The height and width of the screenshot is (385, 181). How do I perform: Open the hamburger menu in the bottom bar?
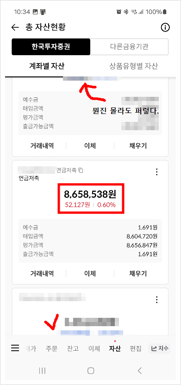click(15, 348)
